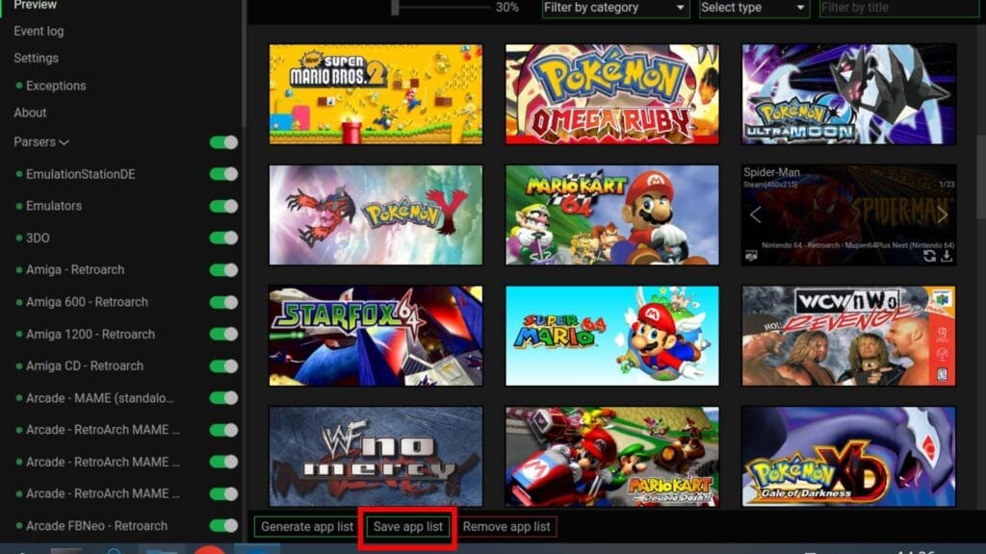The image size is (986, 554).
Task: Click the Generate app list button
Action: [x=307, y=527]
